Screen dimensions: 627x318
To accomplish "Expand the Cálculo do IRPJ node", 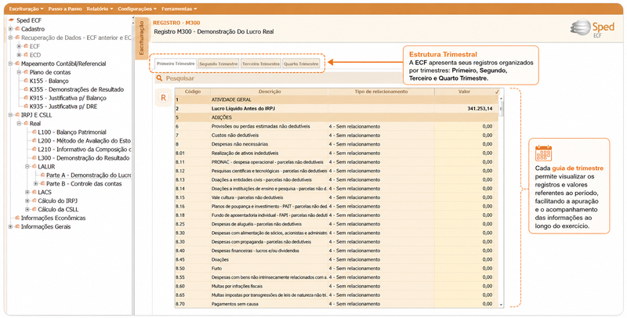I will coord(27,201).
